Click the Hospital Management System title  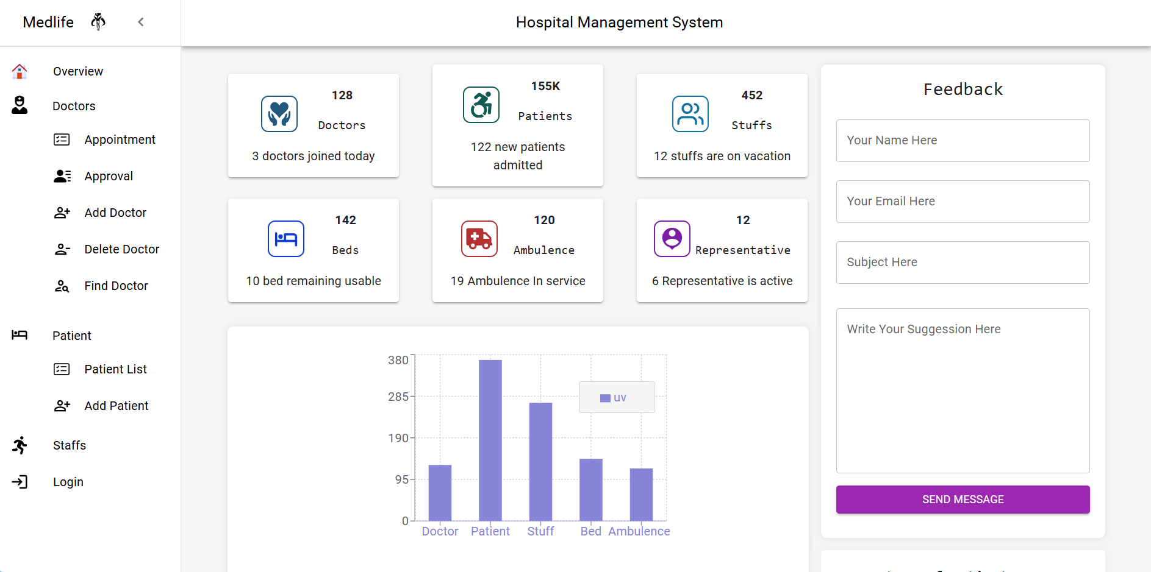coord(619,23)
